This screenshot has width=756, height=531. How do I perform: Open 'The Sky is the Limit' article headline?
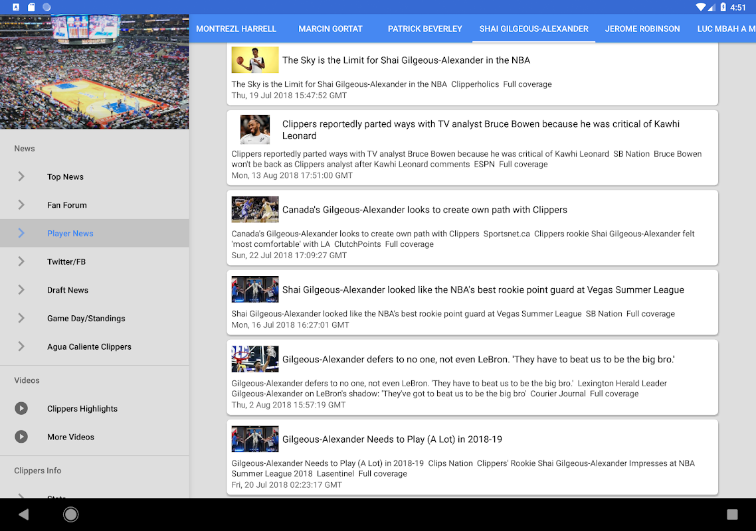click(x=406, y=60)
